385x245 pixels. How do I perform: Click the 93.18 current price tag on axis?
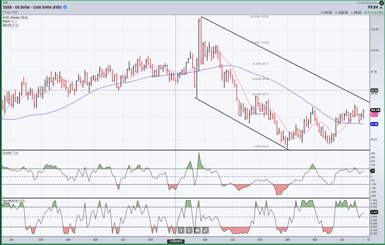(376, 110)
